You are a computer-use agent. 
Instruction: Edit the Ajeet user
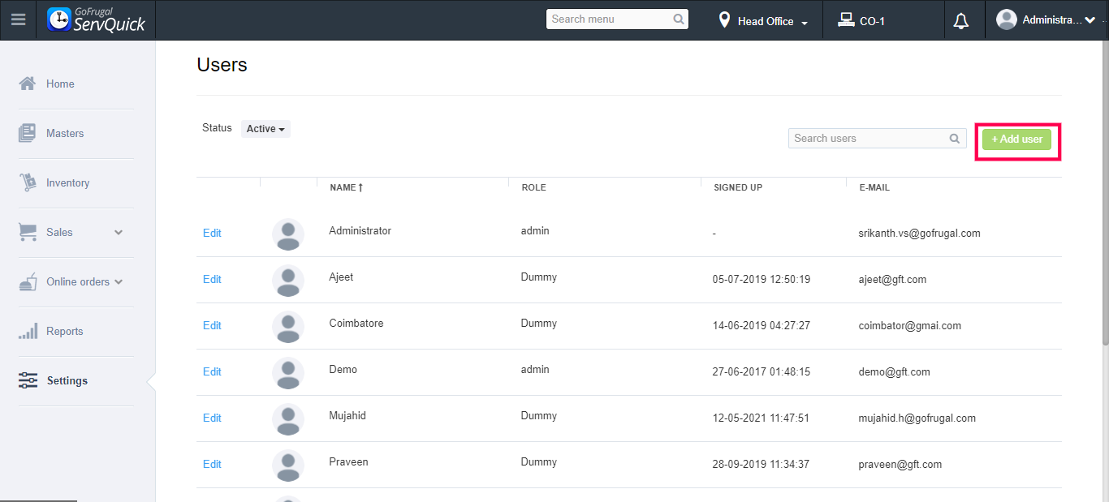click(212, 279)
